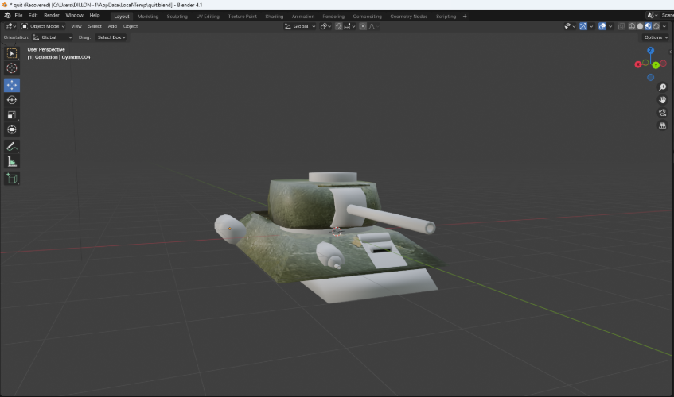Switch to the Modeling workspace tab
Screen dimensions: 674x397
(148, 17)
